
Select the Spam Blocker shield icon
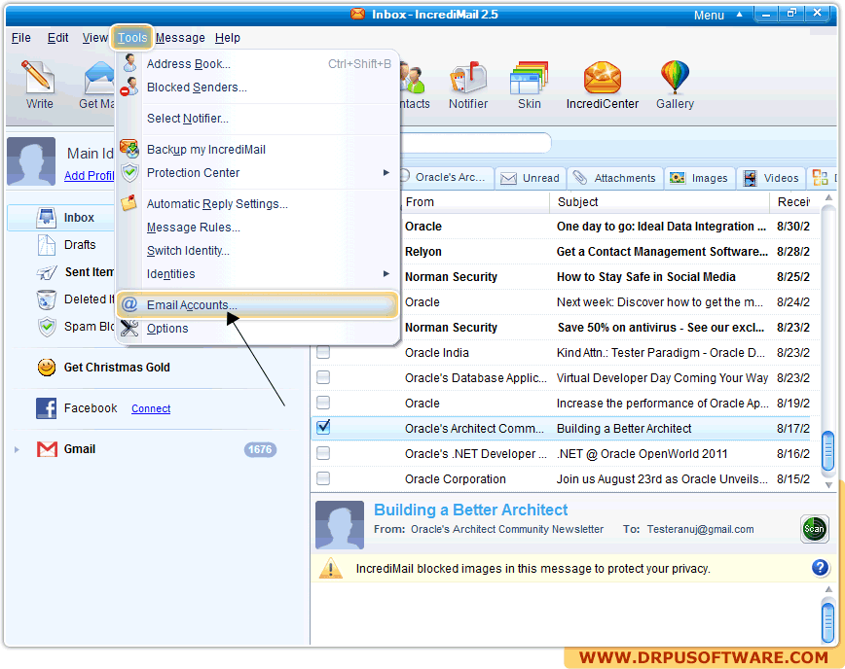pyautogui.click(x=47, y=327)
